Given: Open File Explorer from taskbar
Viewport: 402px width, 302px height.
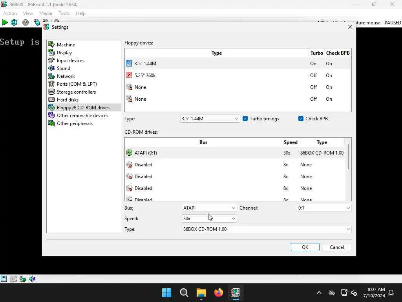Looking at the screenshot, I should pyautogui.click(x=201, y=293).
